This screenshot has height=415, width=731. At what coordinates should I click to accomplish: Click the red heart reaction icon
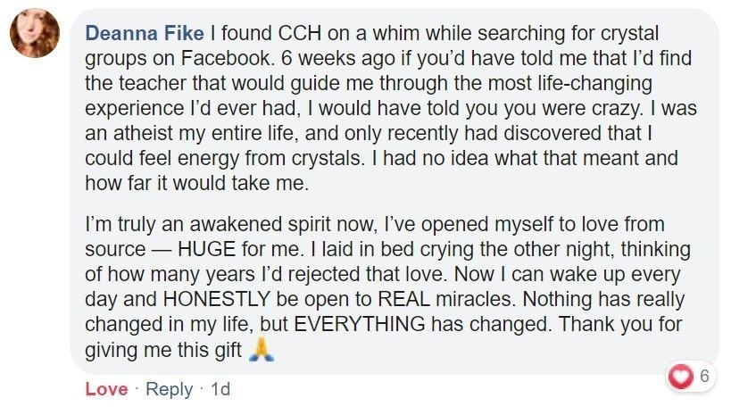(x=681, y=376)
